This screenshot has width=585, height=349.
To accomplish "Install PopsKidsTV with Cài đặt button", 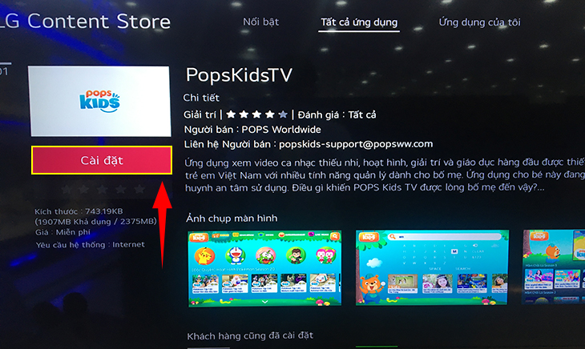I will (x=102, y=160).
